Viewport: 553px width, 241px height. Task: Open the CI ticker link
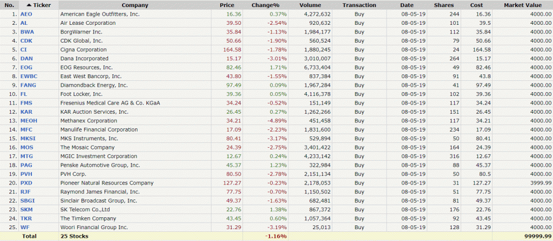point(23,50)
